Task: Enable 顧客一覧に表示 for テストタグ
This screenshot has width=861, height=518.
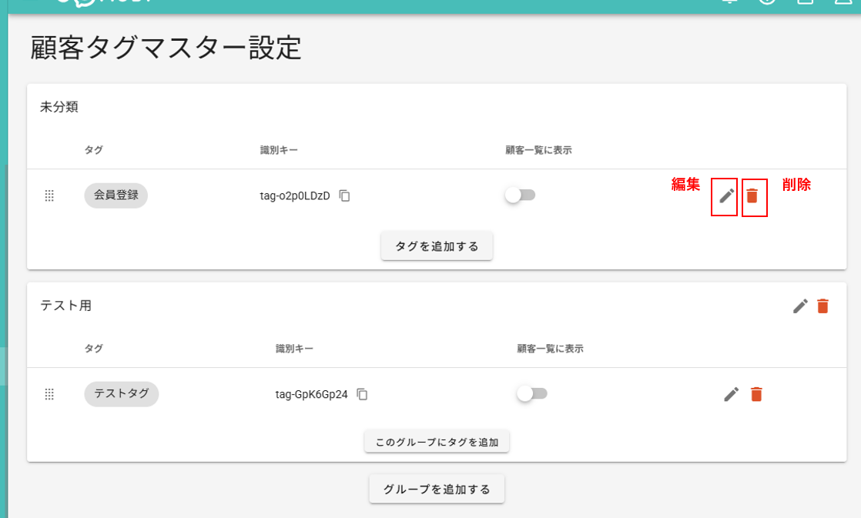Action: (531, 393)
